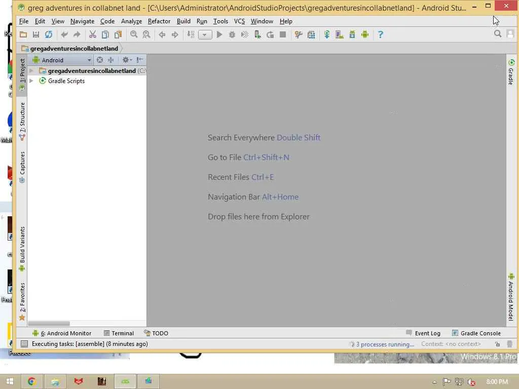Image resolution: width=519 pixels, height=389 pixels.
Task: Click the tool window quick access icon in status bar
Action: (24, 344)
